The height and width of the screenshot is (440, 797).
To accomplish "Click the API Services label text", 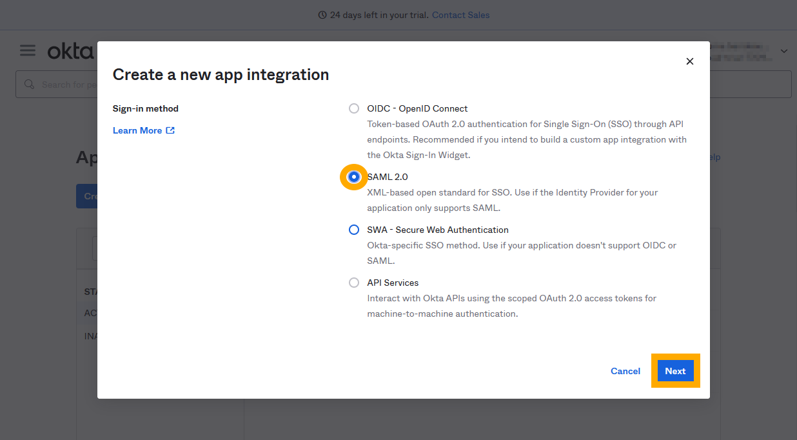I will (x=393, y=283).
